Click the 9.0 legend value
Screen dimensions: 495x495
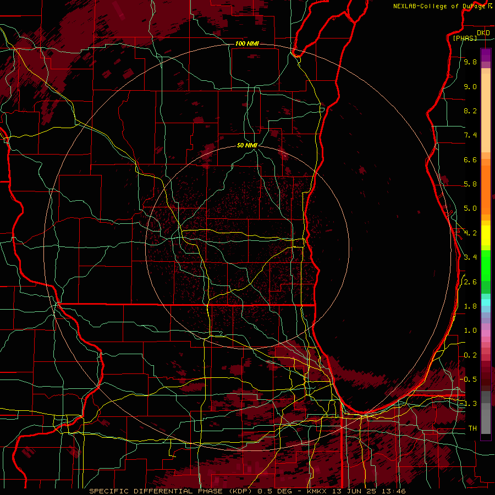coord(470,86)
